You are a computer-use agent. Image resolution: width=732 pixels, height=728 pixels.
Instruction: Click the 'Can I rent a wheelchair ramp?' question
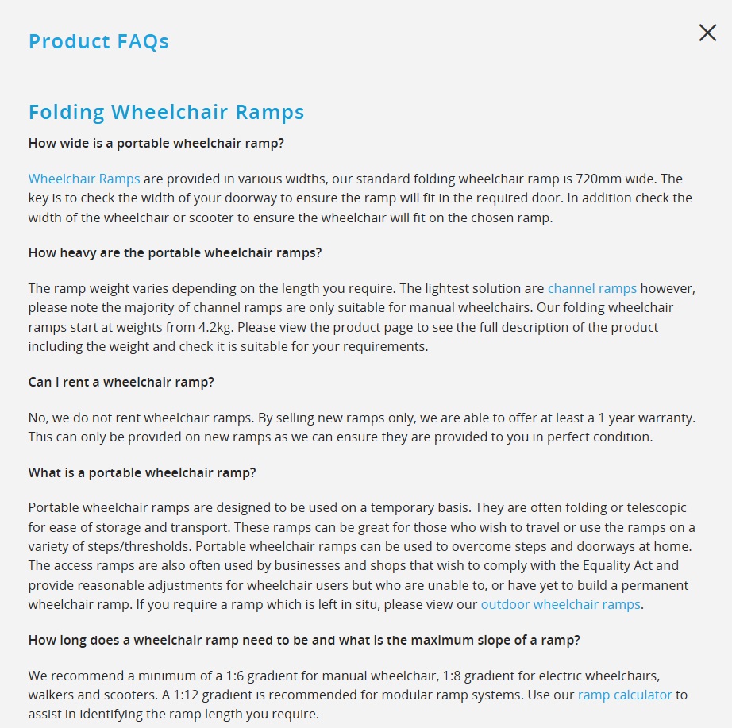coord(121,383)
